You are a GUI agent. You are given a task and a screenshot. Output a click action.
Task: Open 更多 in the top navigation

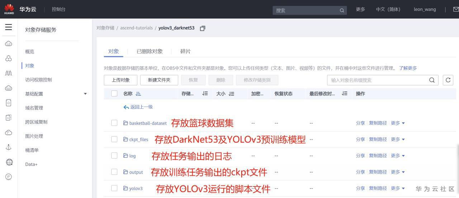click(x=360, y=9)
